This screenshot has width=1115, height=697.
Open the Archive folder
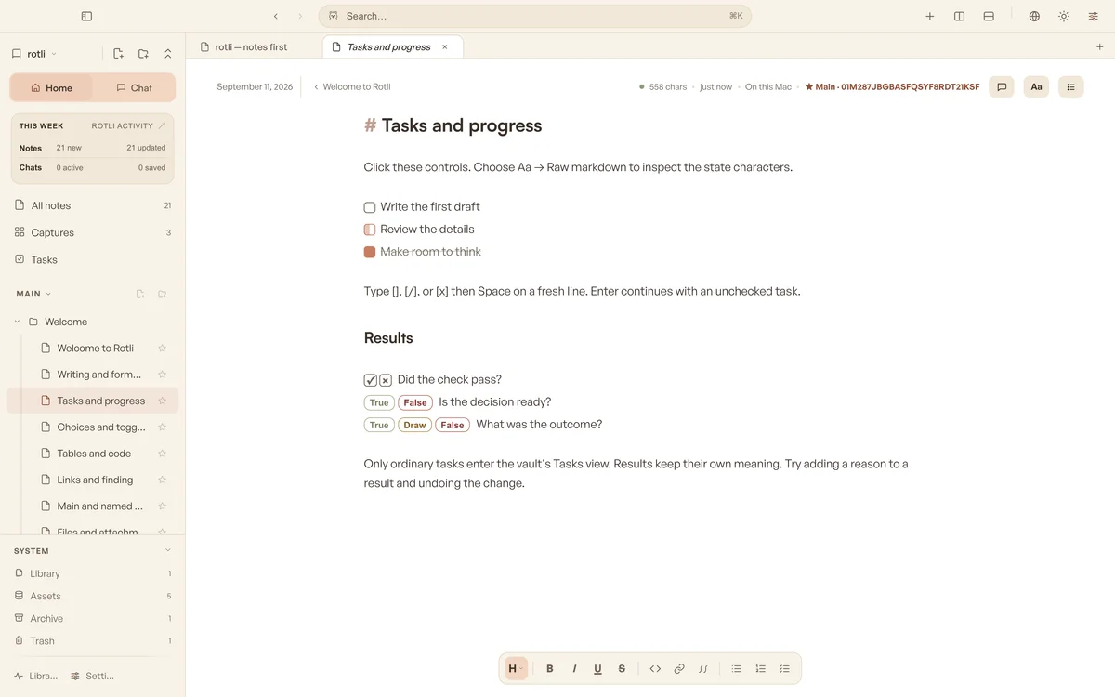(92, 618)
